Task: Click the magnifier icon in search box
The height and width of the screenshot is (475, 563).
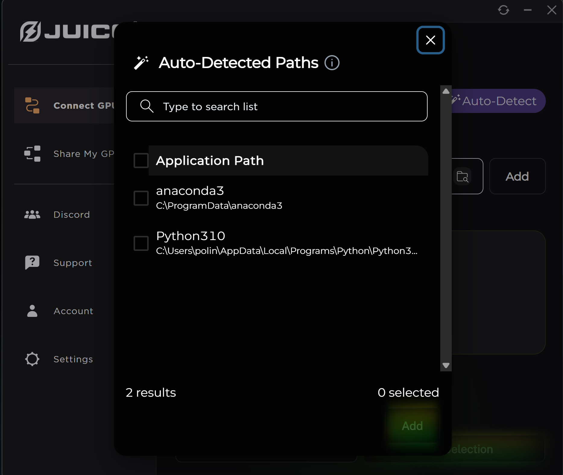Action: tap(147, 106)
